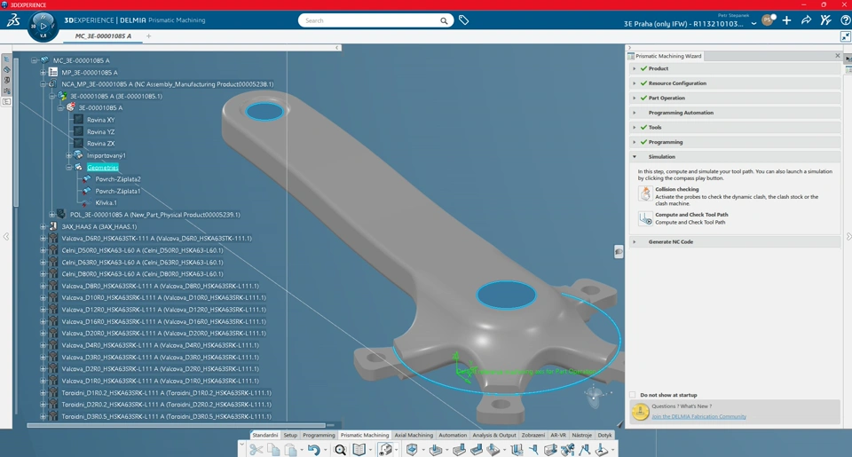Click the 3DS logo top-left

pos(13,20)
